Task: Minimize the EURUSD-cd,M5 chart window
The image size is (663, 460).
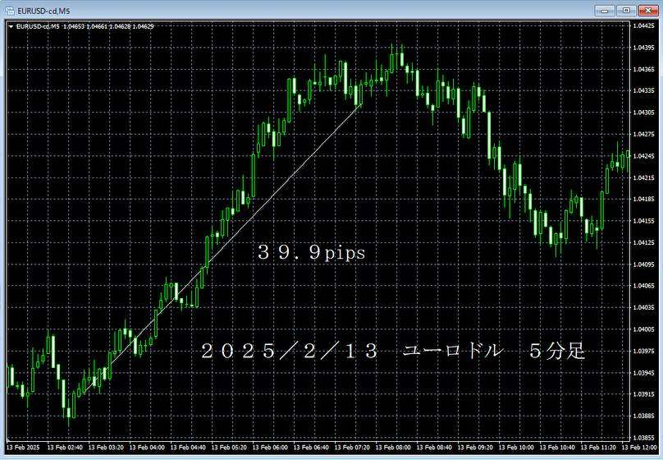Action: pos(606,9)
